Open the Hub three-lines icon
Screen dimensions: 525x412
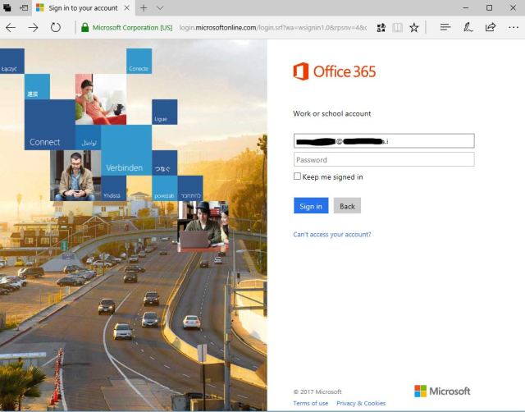pyautogui.click(x=445, y=27)
